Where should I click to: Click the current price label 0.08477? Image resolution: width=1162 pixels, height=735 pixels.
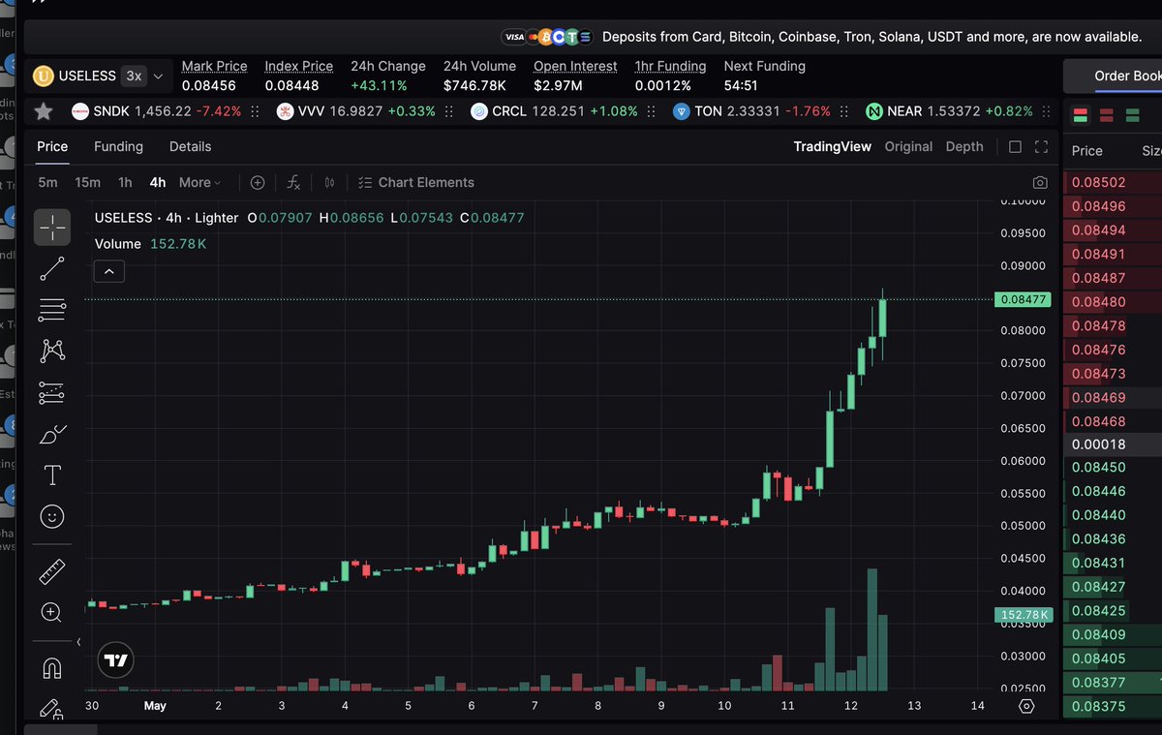[x=1022, y=299]
